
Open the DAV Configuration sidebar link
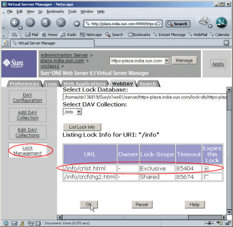(x=27, y=97)
